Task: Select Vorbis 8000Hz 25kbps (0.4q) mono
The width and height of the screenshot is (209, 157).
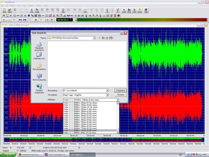Action: [x=90, y=122]
